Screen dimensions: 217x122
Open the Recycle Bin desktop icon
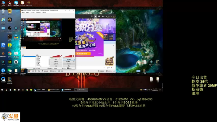click(3, 12)
